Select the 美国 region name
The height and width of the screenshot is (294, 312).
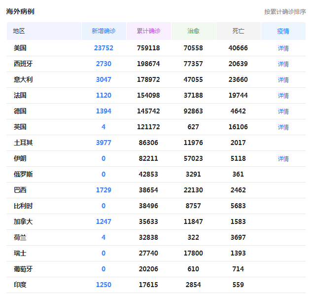[x=20, y=48]
